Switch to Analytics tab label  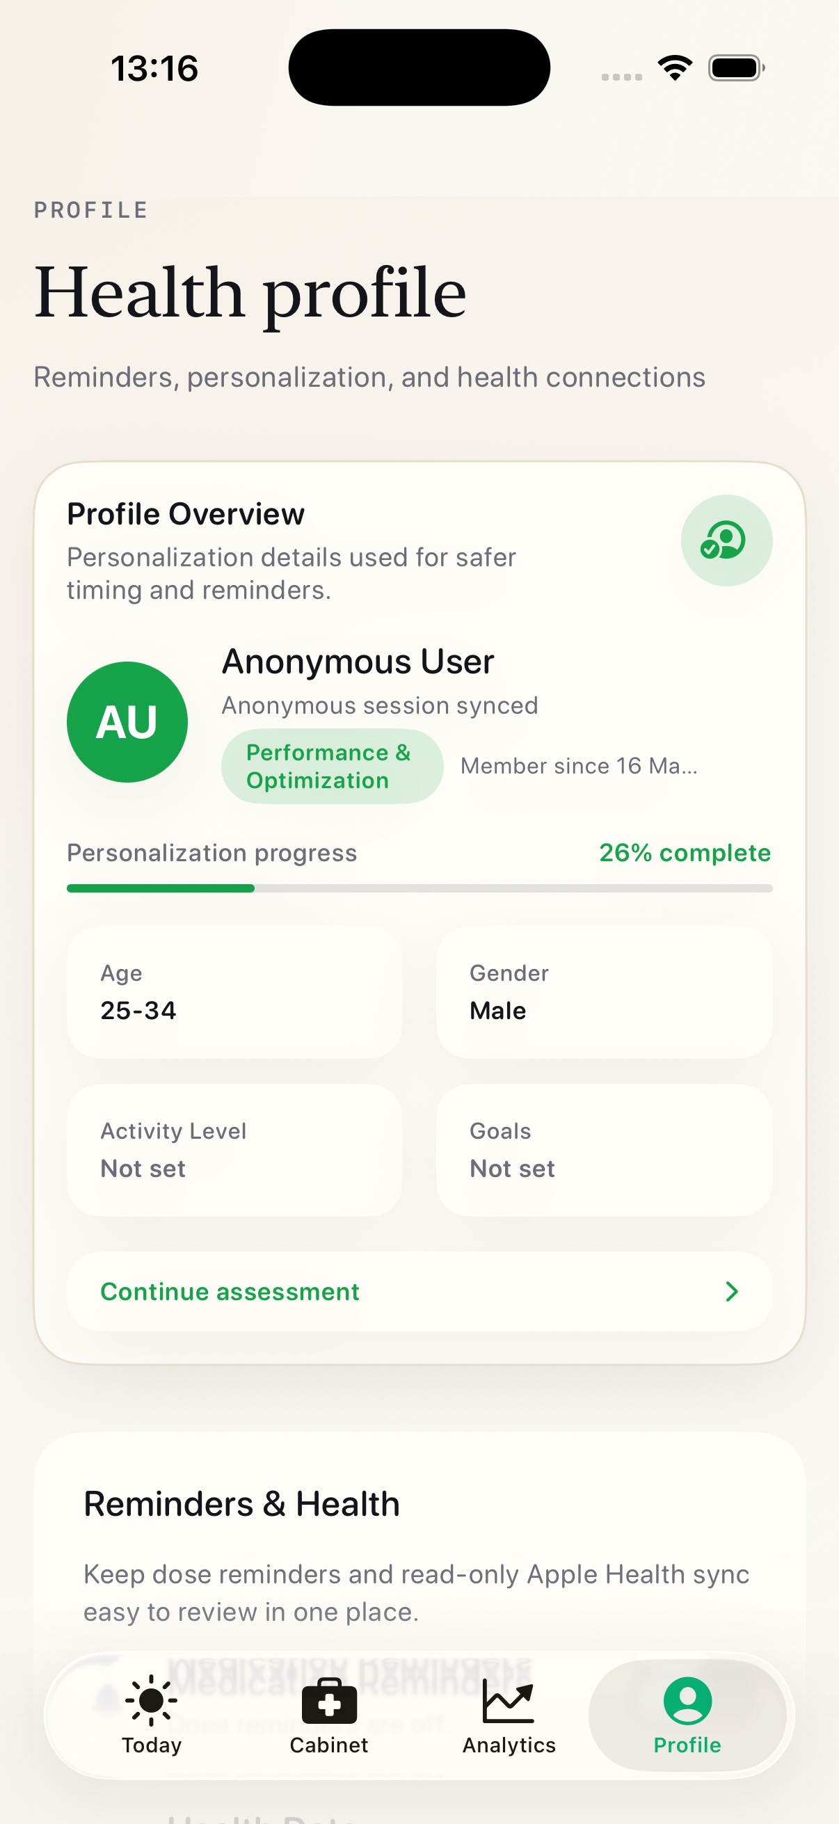(509, 1745)
